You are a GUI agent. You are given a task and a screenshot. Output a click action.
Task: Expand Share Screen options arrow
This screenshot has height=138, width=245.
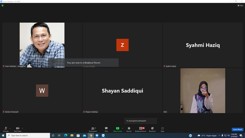[122, 128]
